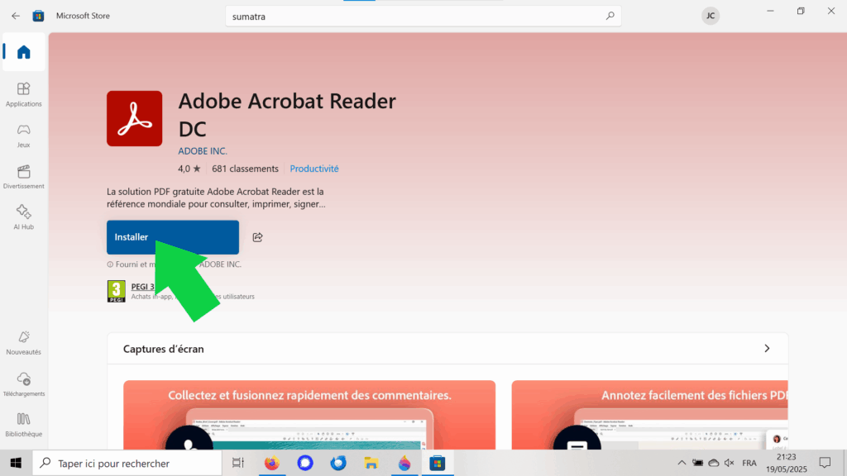Open the AI Hub section
The width and height of the screenshot is (847, 476).
[x=23, y=217]
